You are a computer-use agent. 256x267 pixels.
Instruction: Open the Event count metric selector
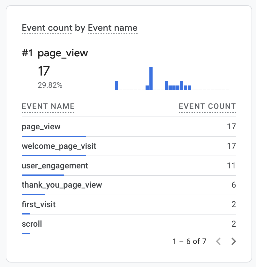click(x=47, y=28)
